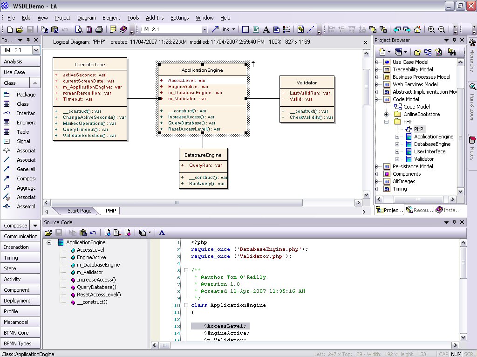Go to the home diagram via house icon
477x357 pixels.
417,29
